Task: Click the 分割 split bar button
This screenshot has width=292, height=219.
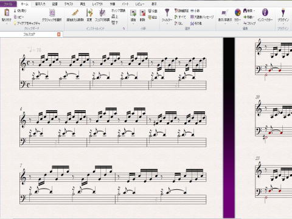Action: [x=153, y=11]
